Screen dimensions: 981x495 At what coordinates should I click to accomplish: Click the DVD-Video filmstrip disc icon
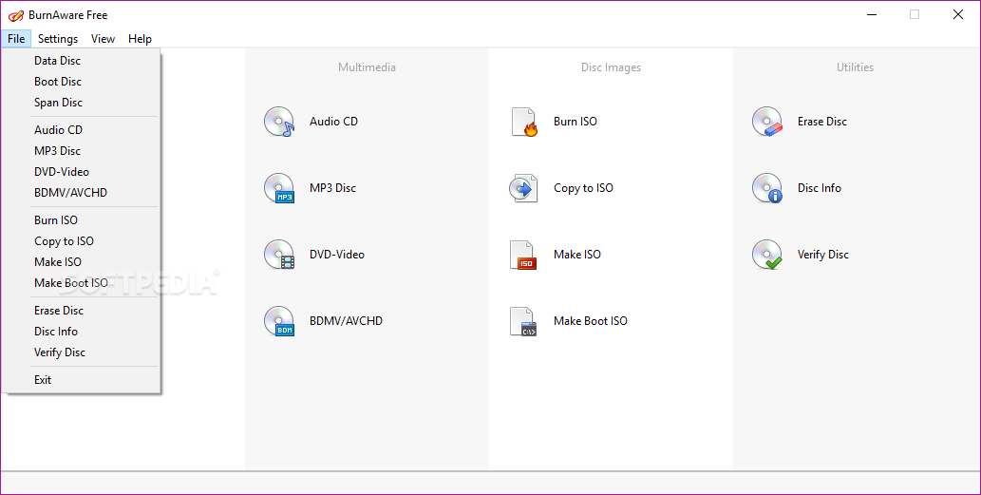point(279,254)
